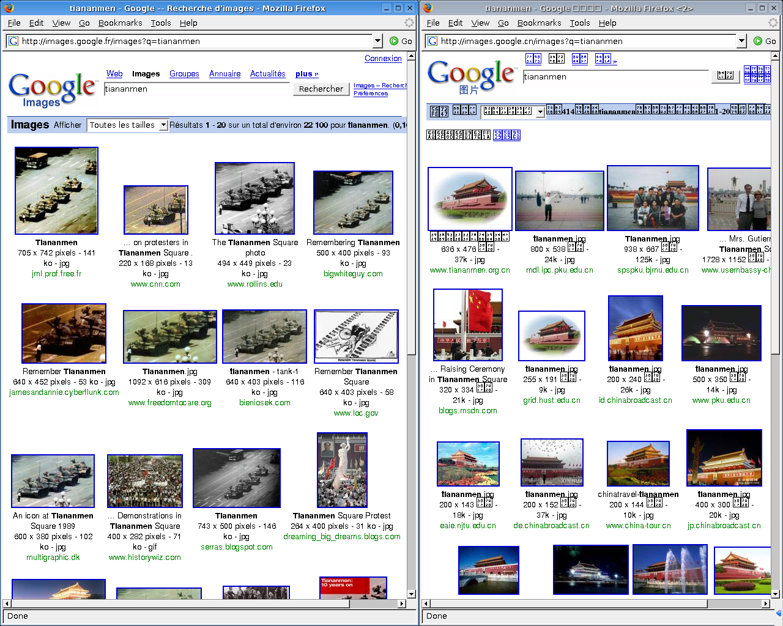This screenshot has width=783, height=626.
Task: Open View menu in right window
Action: (x=480, y=23)
